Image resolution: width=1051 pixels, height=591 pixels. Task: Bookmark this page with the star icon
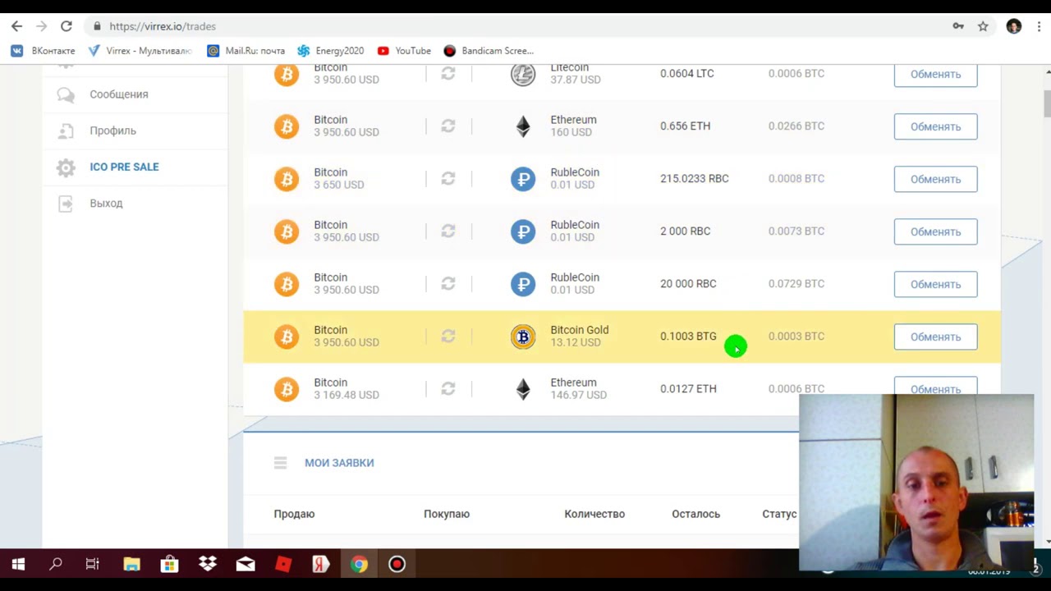983,26
